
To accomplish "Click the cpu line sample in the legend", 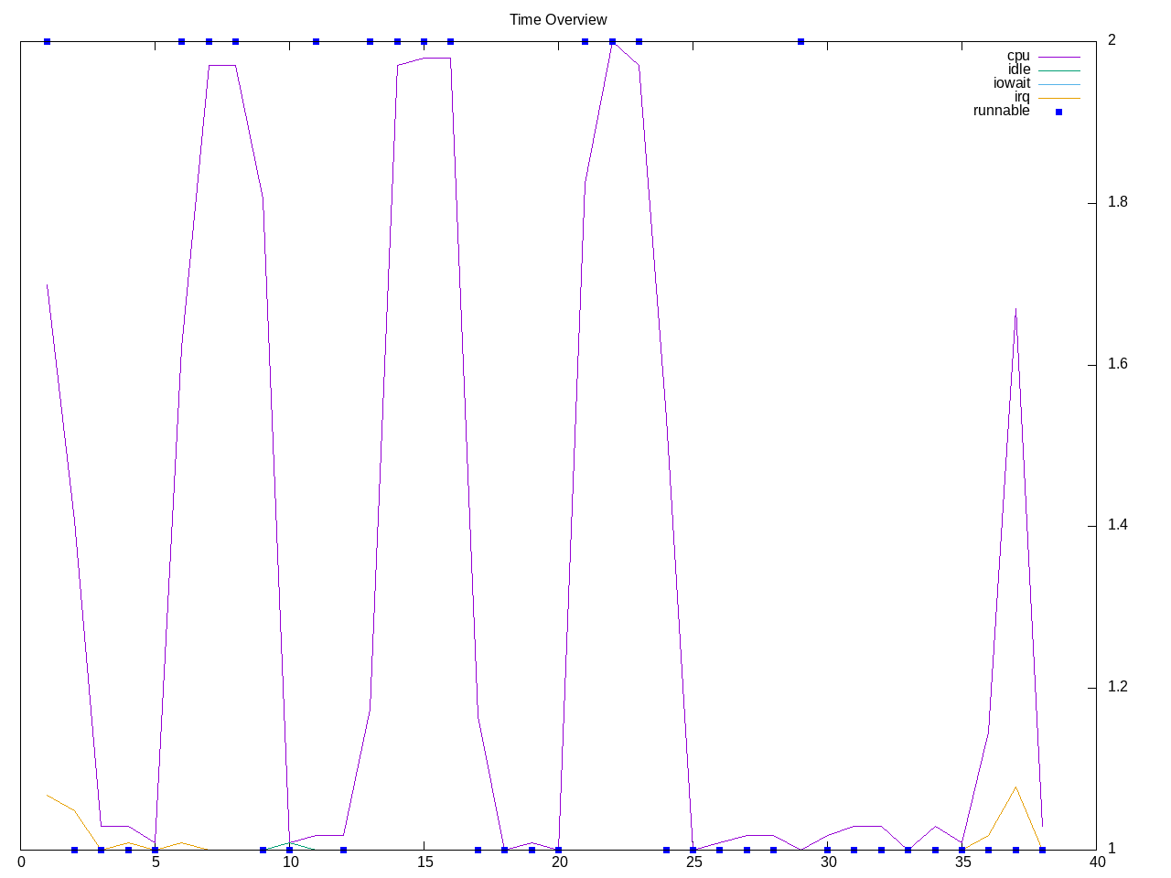I will [x=1058, y=57].
